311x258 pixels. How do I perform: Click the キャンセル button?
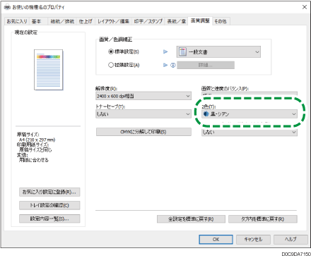(x=253, y=240)
